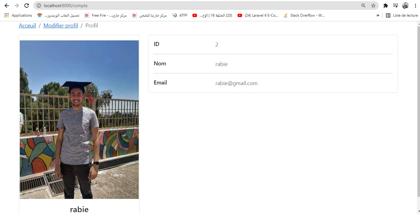Open the Laravel 6 E-Co YouTube bookmark
The width and height of the screenshot is (420, 214).
click(258, 15)
